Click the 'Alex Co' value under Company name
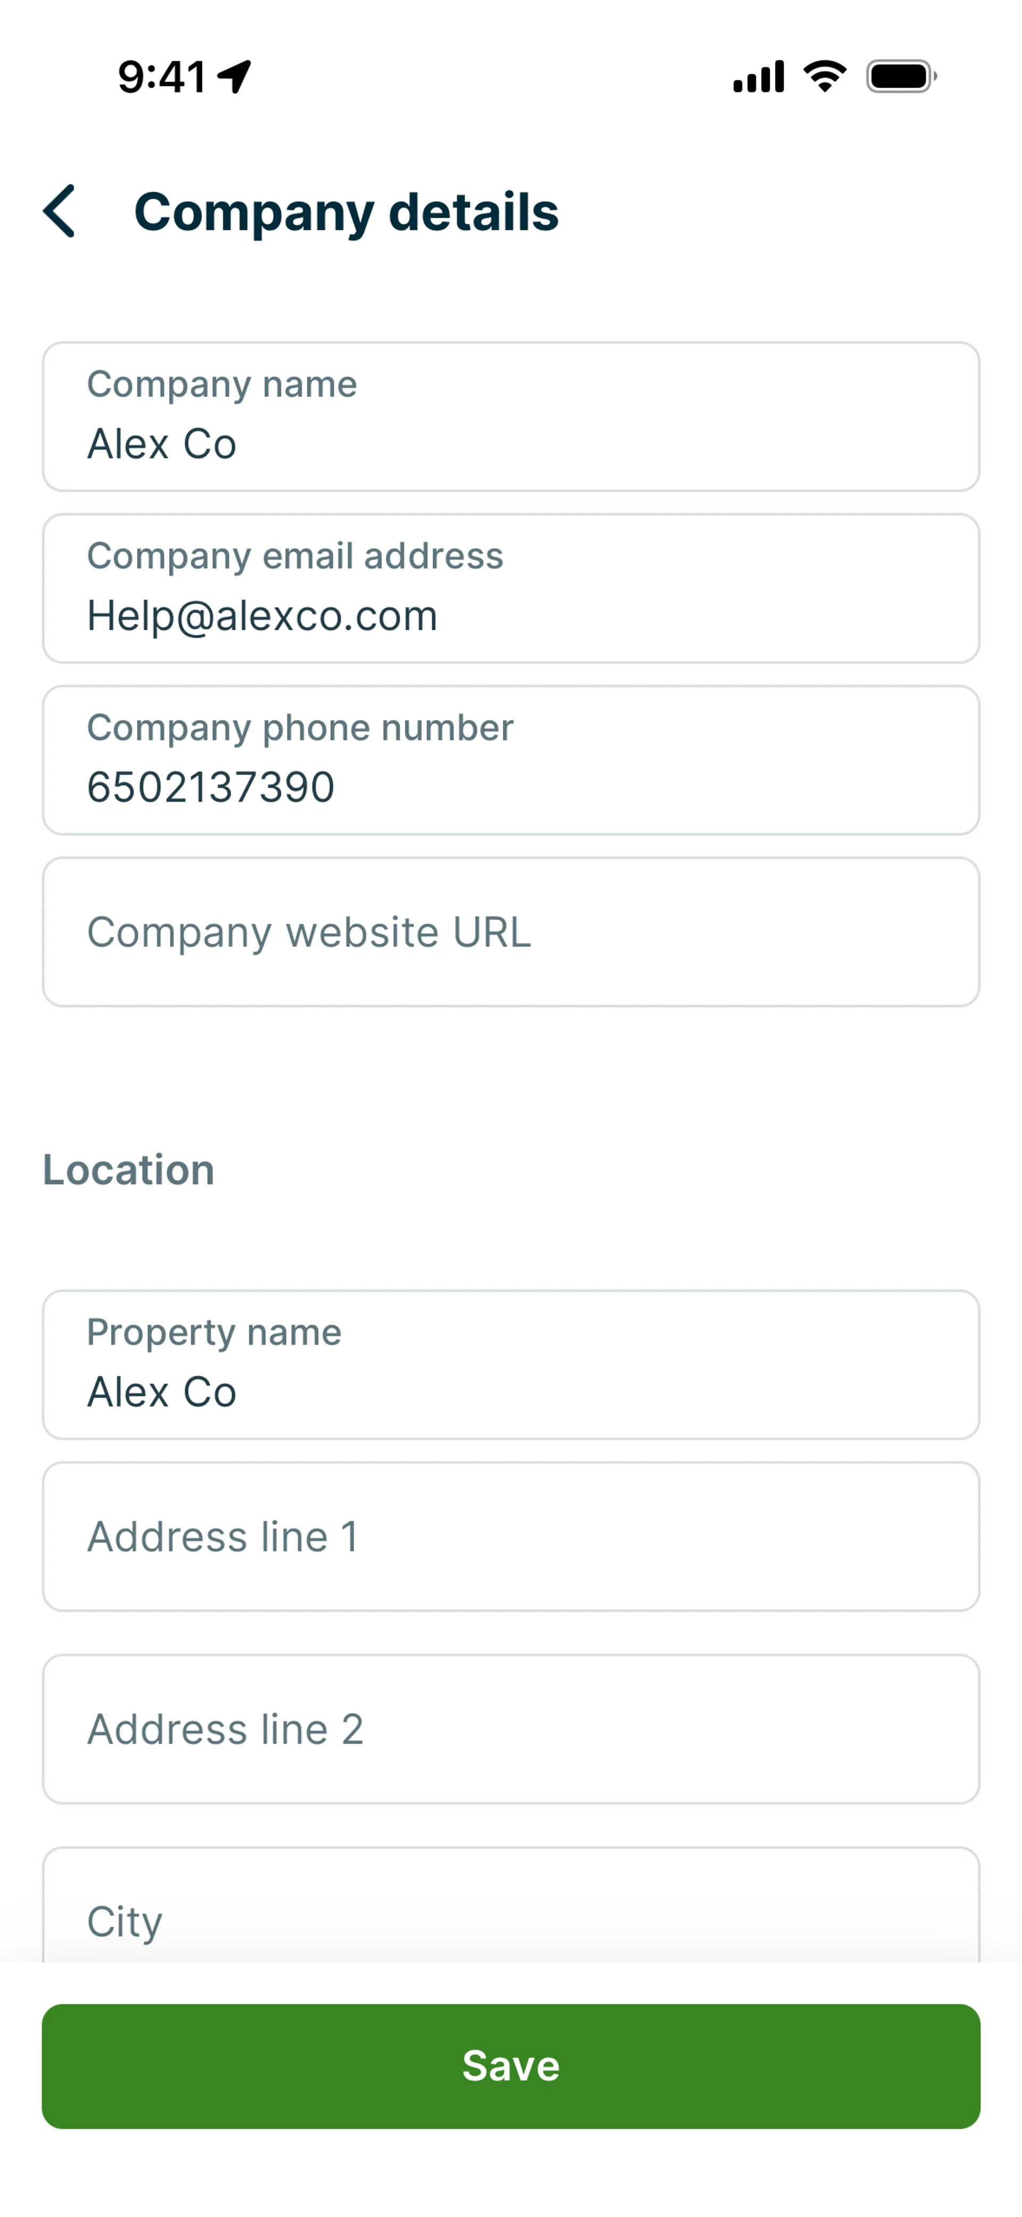This screenshot has height=2217, width=1022. [162, 444]
